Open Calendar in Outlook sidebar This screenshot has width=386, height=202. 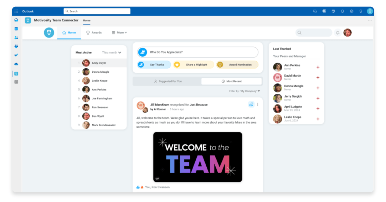(x=16, y=29)
